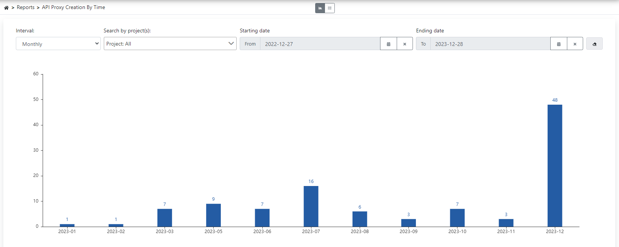The width and height of the screenshot is (619, 247).
Task: Click the eraser reset filters icon
Action: 594,44
